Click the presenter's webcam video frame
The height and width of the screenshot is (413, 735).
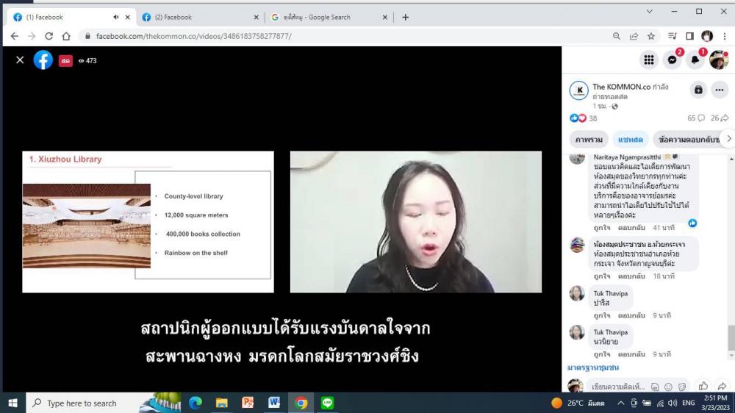(x=416, y=222)
